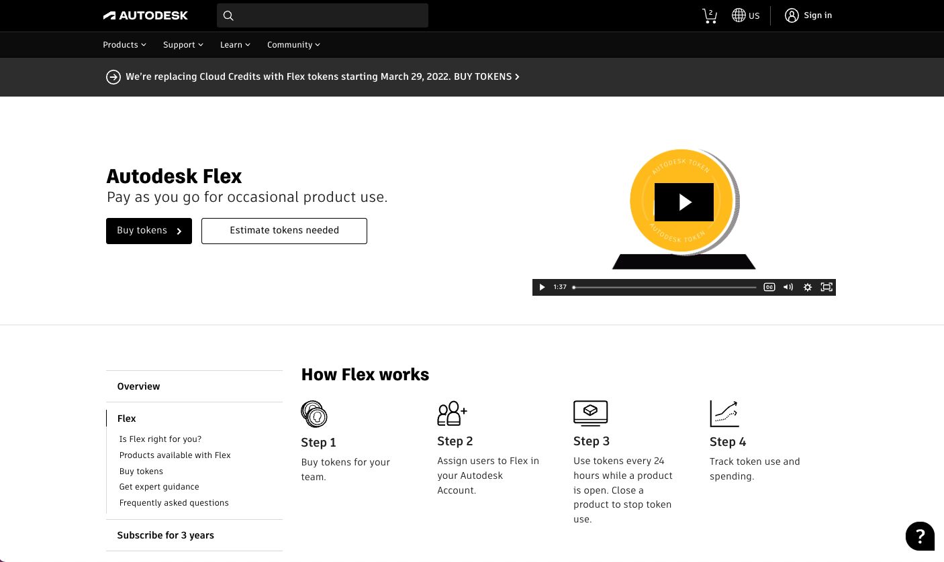Expand the Support dropdown menu
Image resolution: width=944 pixels, height=562 pixels.
(183, 45)
